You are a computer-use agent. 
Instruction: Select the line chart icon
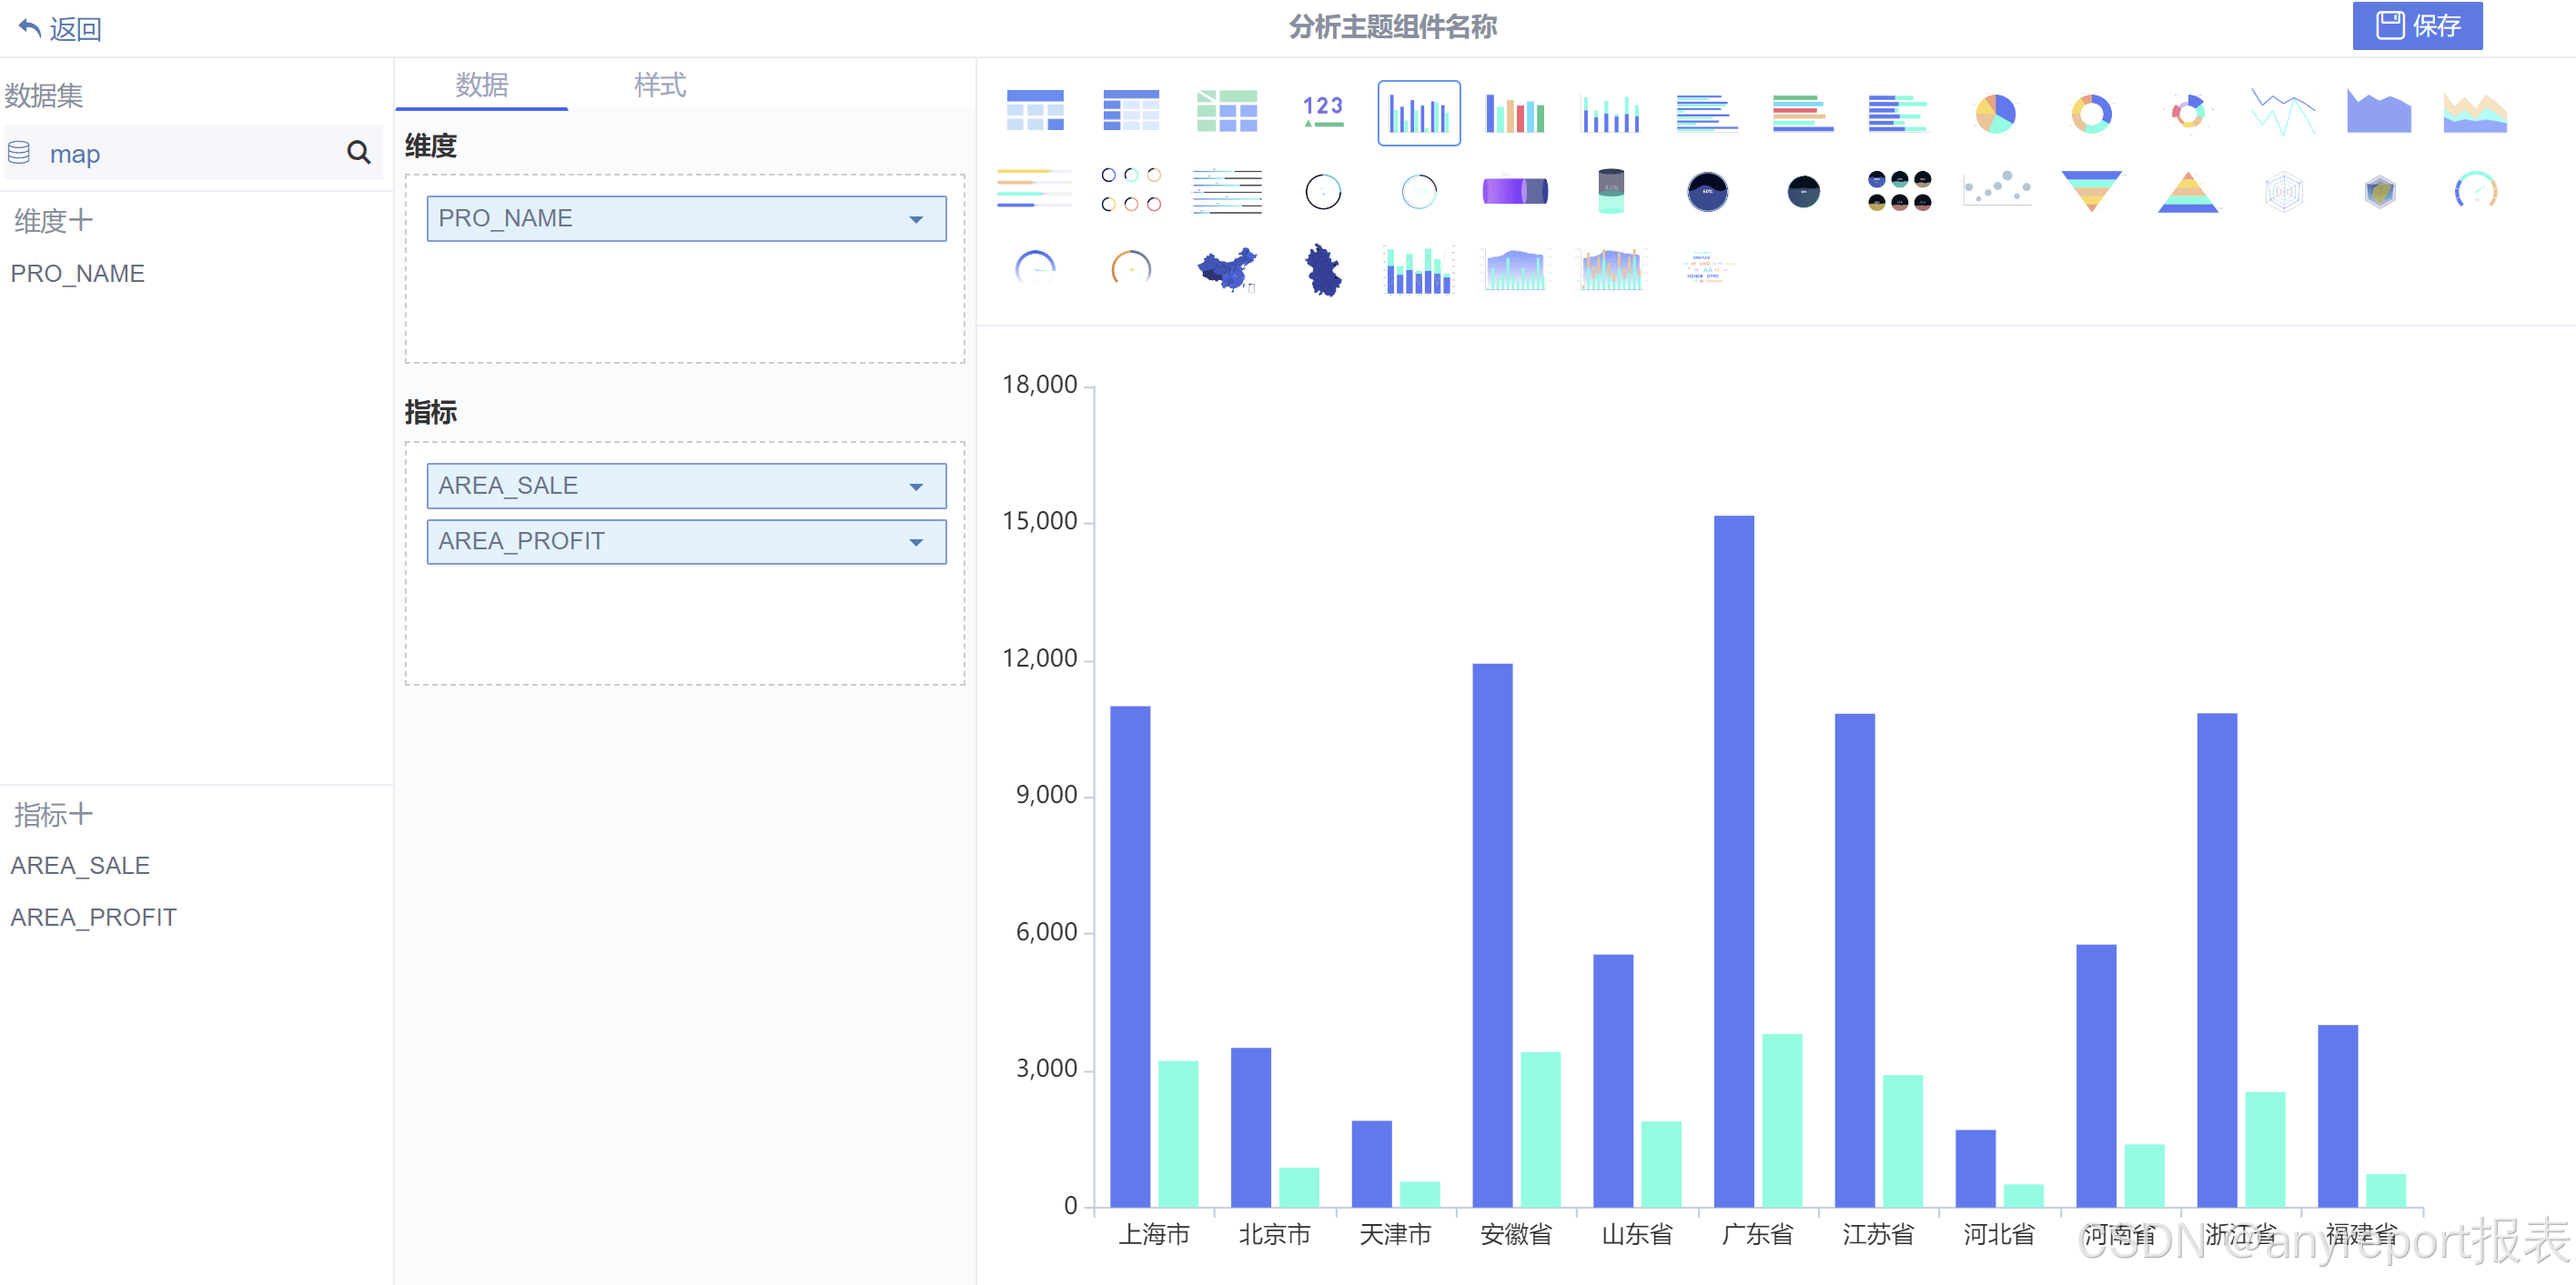[2282, 113]
